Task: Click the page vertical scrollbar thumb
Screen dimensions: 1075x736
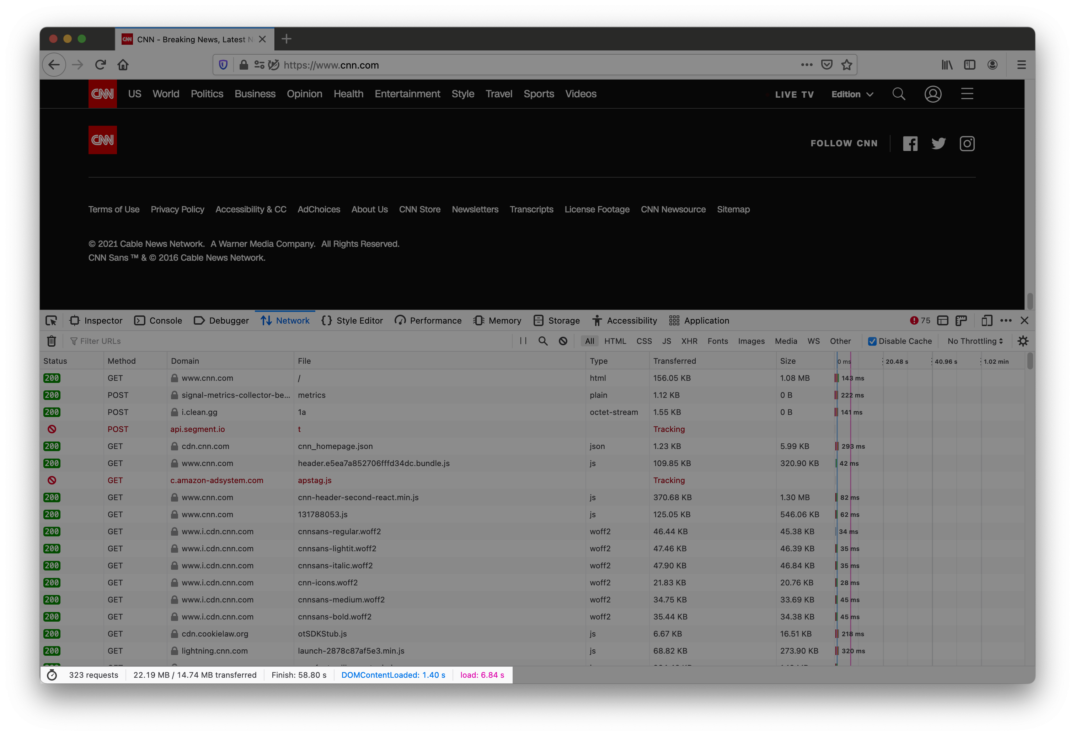Action: click(x=1029, y=301)
